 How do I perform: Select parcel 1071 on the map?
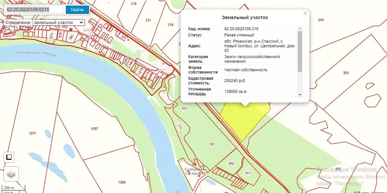pyautogui.click(x=33, y=133)
